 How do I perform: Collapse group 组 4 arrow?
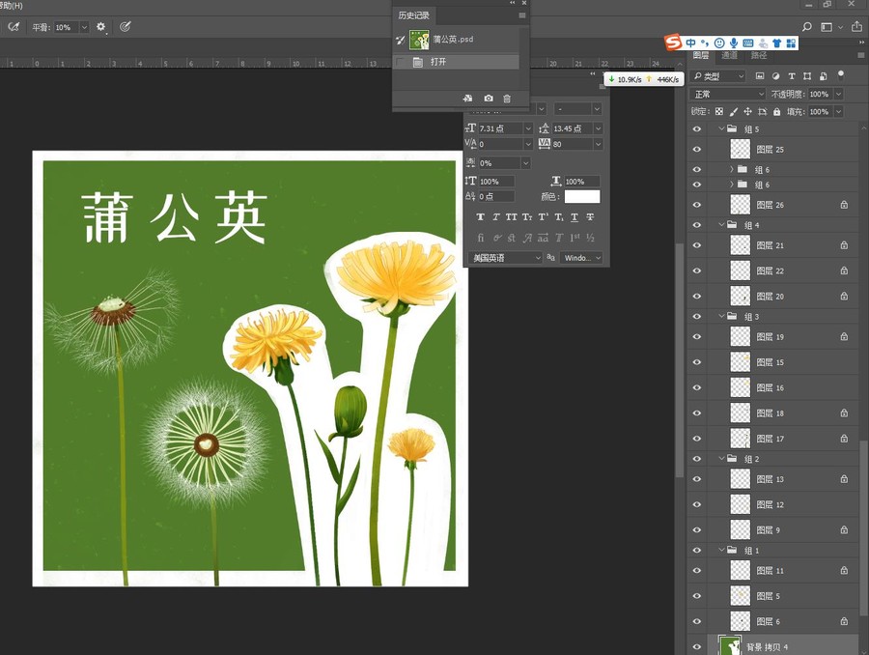click(x=721, y=225)
